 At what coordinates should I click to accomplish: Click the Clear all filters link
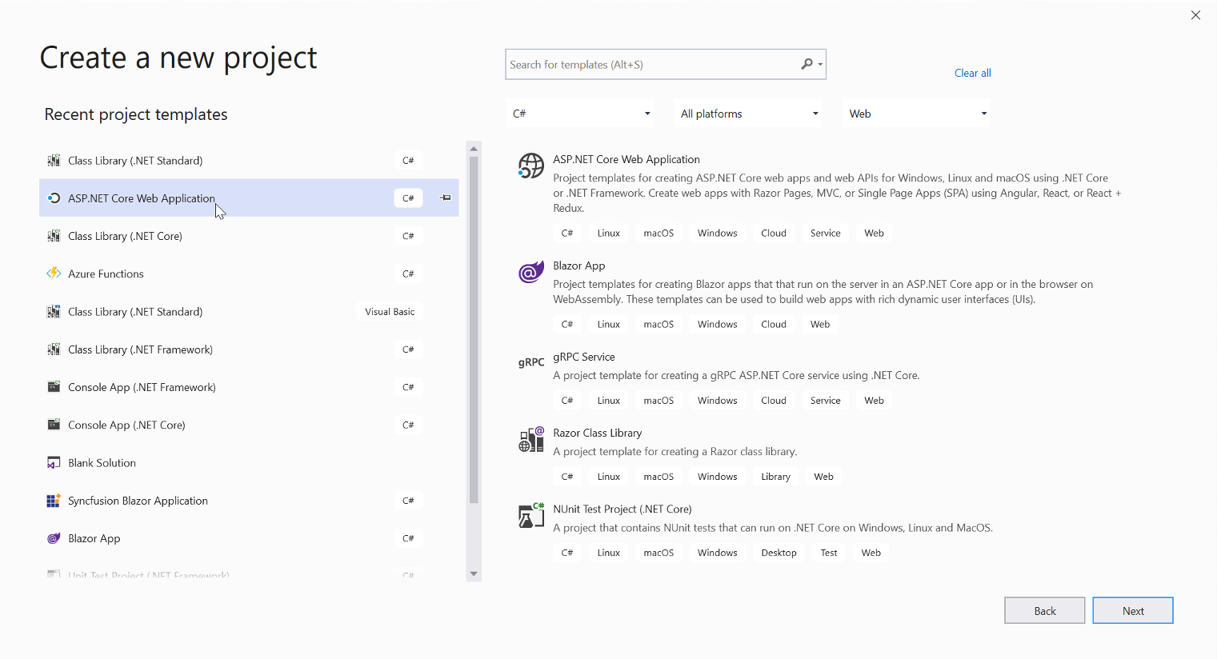click(x=972, y=73)
